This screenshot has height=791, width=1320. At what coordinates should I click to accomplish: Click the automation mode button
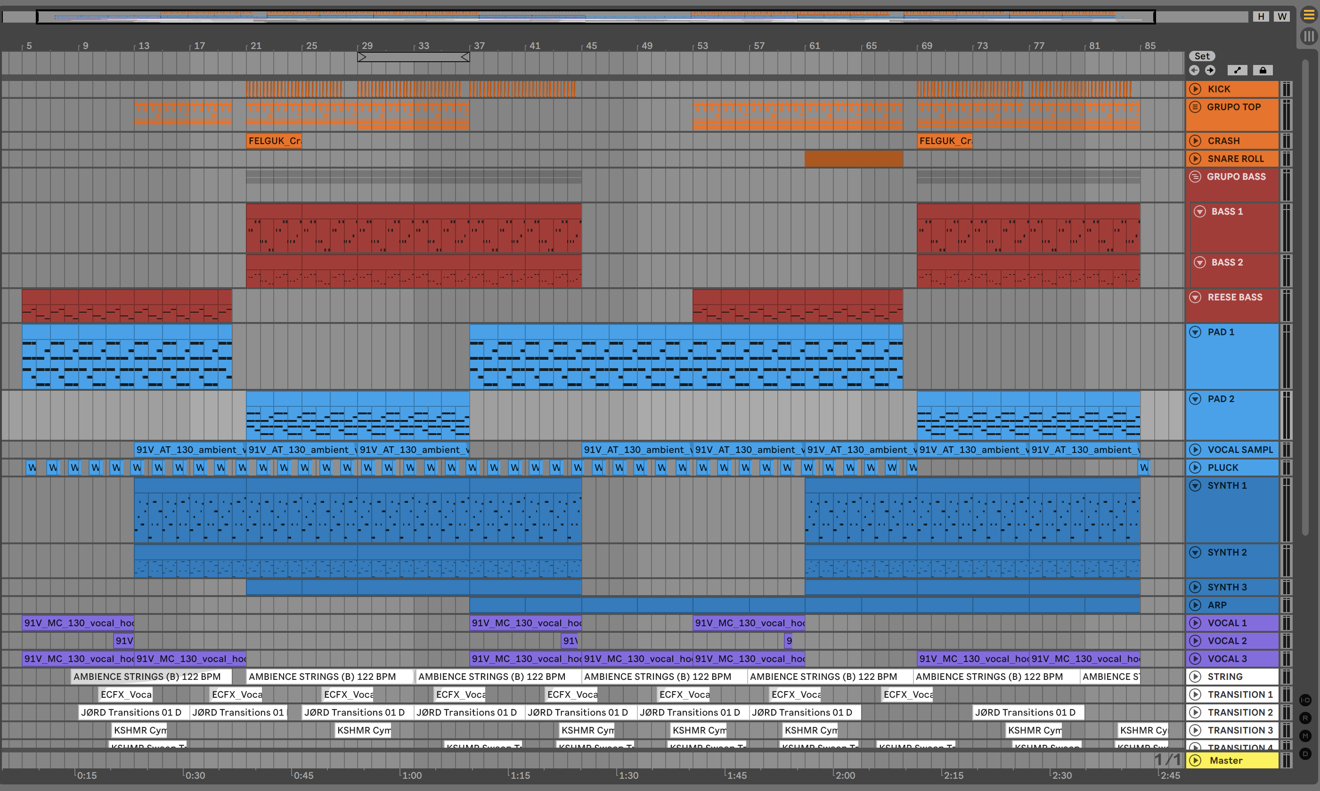(1238, 70)
